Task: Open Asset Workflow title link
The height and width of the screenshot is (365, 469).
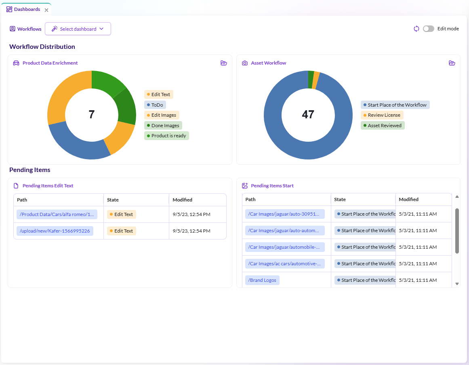Action: pos(268,63)
